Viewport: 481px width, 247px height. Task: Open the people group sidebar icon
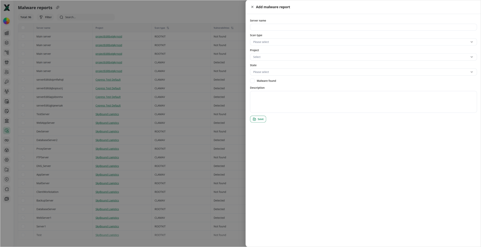pos(7,92)
